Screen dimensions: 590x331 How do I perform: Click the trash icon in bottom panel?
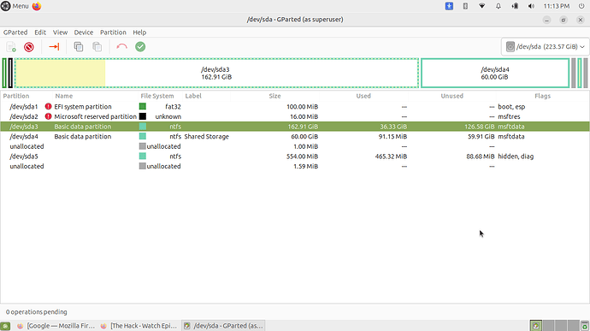click(584, 326)
